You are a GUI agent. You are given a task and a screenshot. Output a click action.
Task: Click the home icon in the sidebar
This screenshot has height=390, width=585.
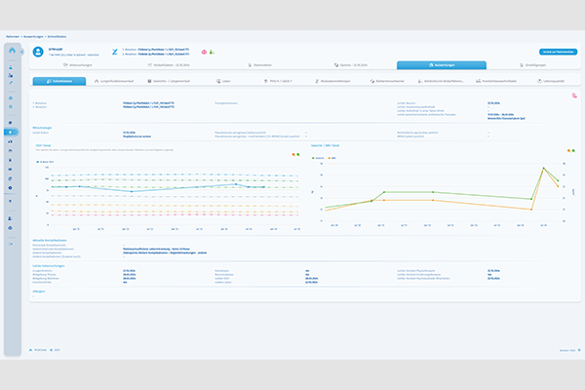point(12,52)
